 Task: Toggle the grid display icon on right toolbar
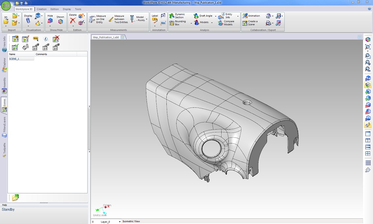[368, 163]
